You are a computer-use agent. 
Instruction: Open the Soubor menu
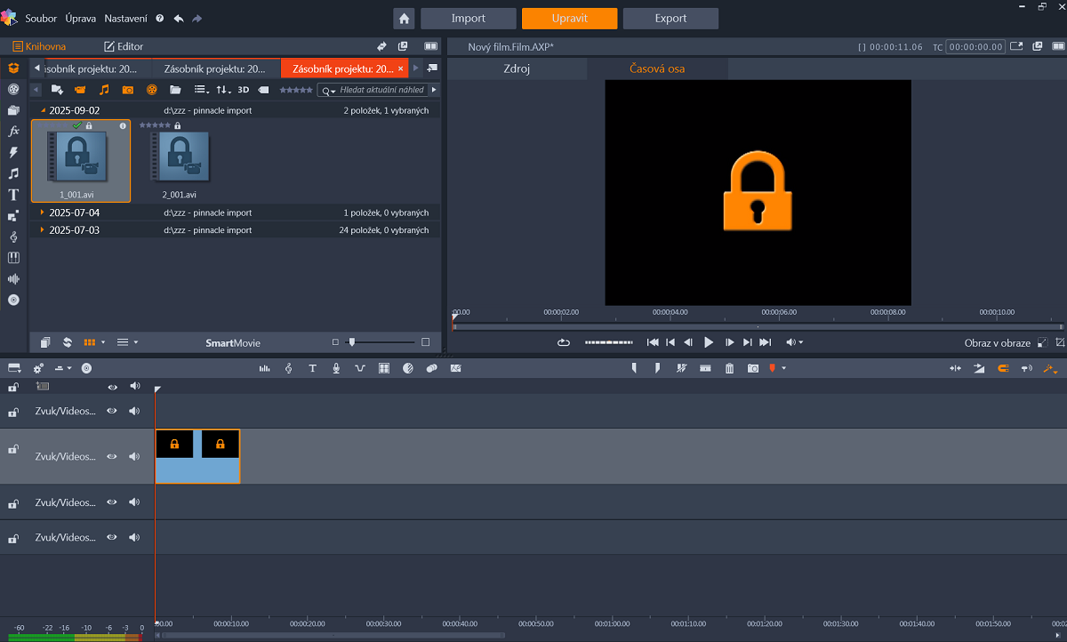coord(41,19)
